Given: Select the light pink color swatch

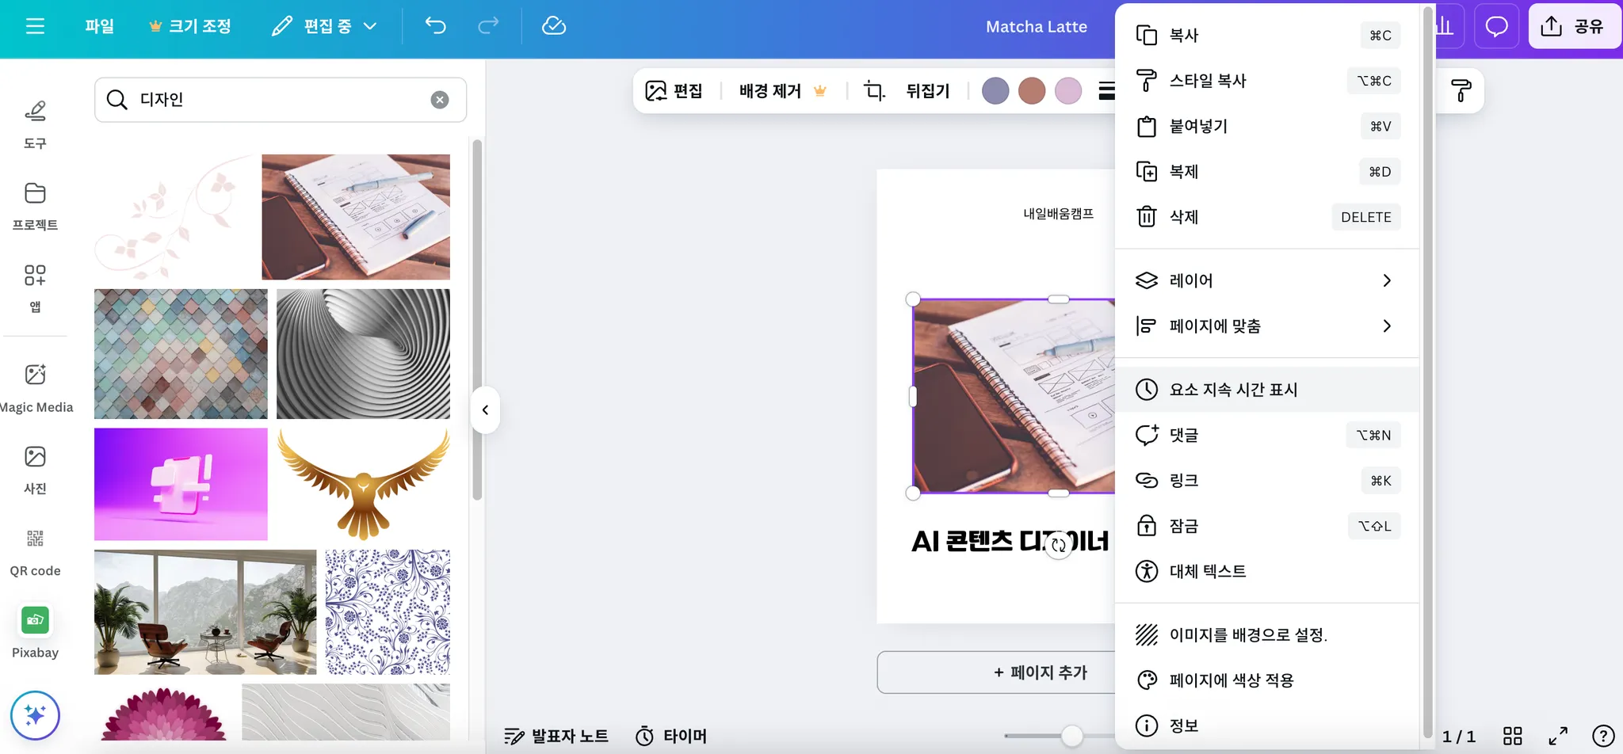Looking at the screenshot, I should [x=1068, y=91].
